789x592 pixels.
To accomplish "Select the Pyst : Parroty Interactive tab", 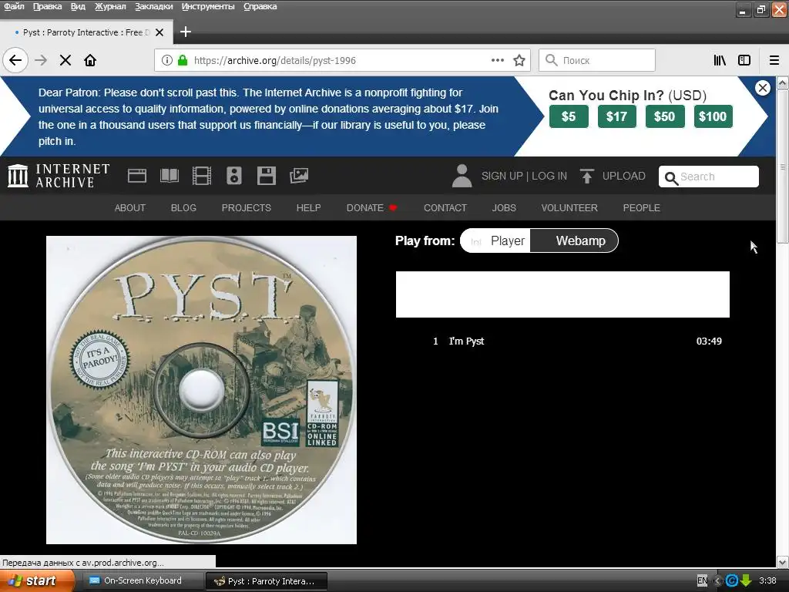I will click(x=86, y=32).
